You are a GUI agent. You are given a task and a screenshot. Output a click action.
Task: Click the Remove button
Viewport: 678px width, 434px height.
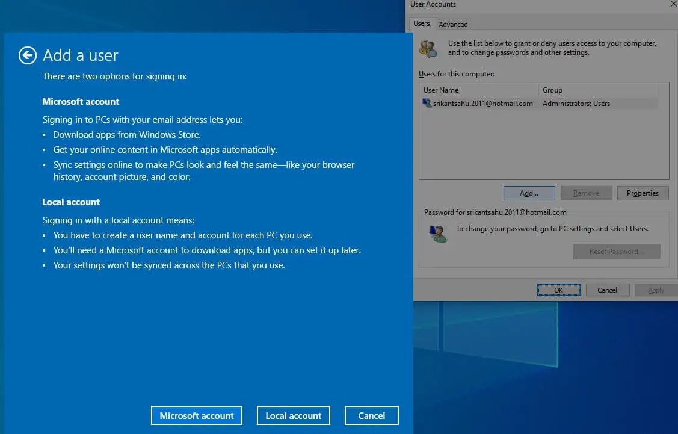pos(586,193)
